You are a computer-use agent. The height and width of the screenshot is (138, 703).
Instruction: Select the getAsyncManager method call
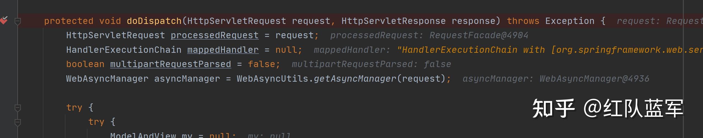click(x=355, y=79)
